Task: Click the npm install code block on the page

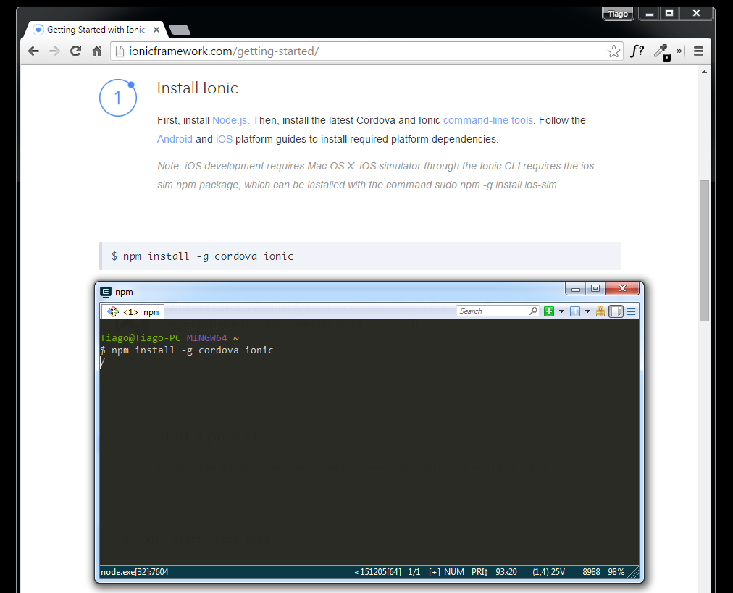Action: click(360, 256)
